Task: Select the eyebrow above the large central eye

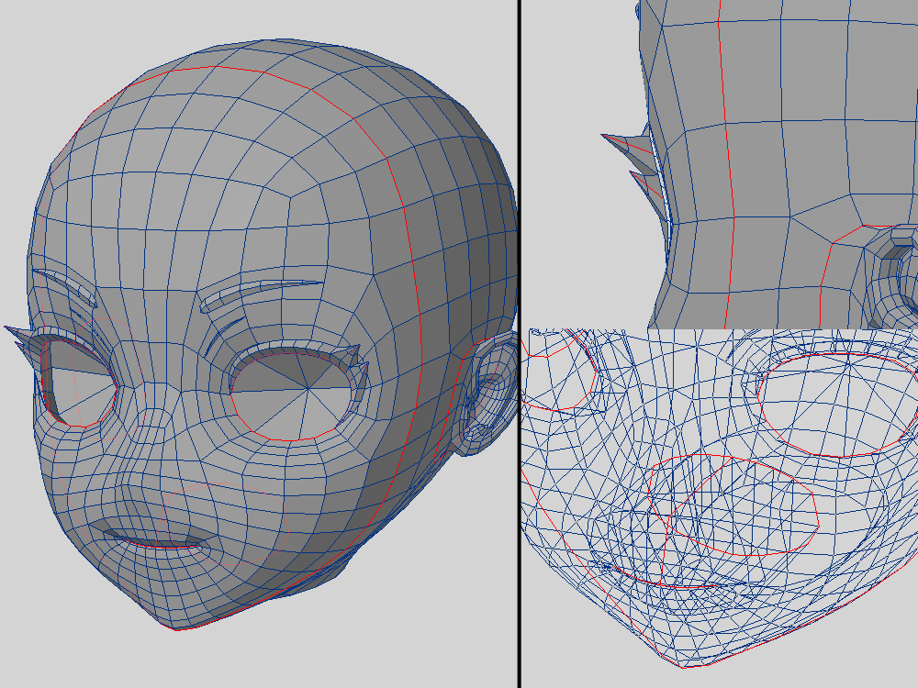Action: tap(262, 295)
